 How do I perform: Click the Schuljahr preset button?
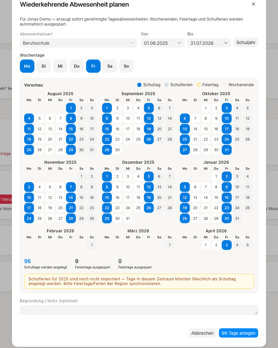(x=246, y=42)
